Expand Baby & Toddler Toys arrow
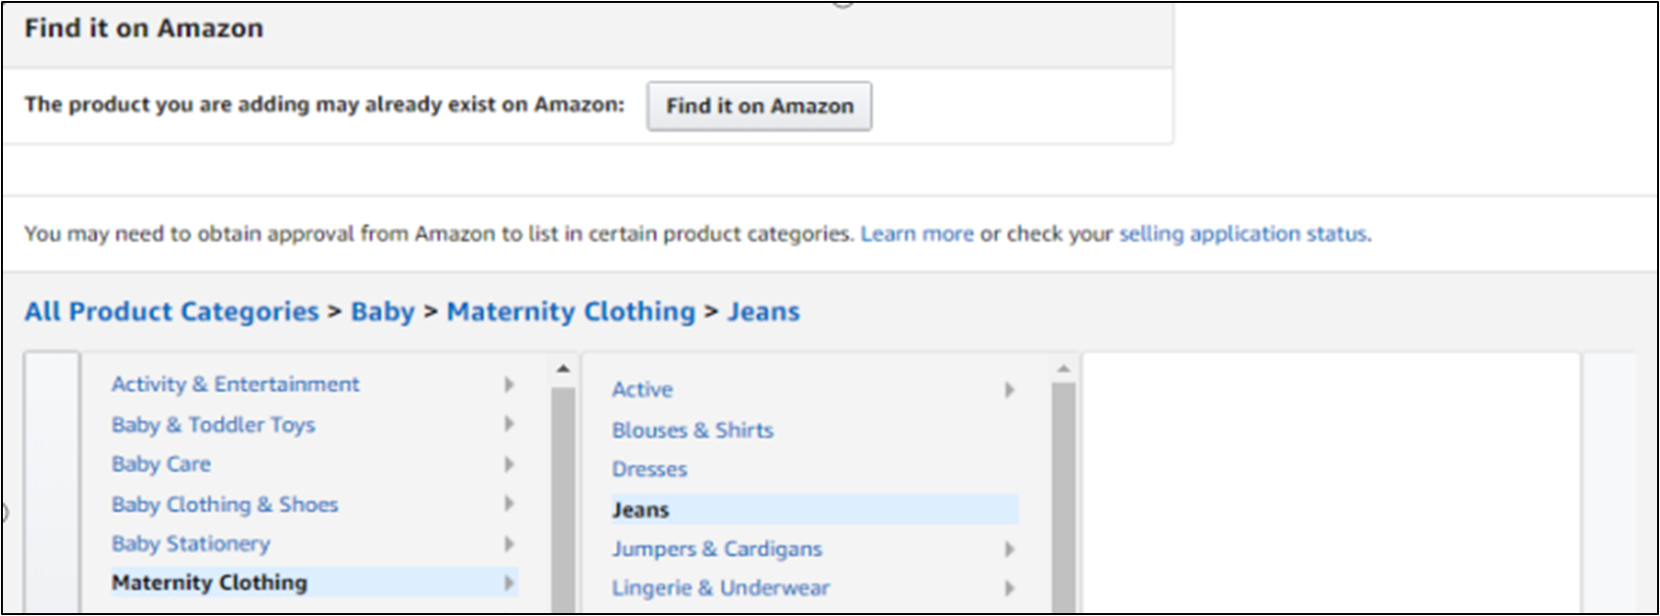 pyautogui.click(x=509, y=424)
